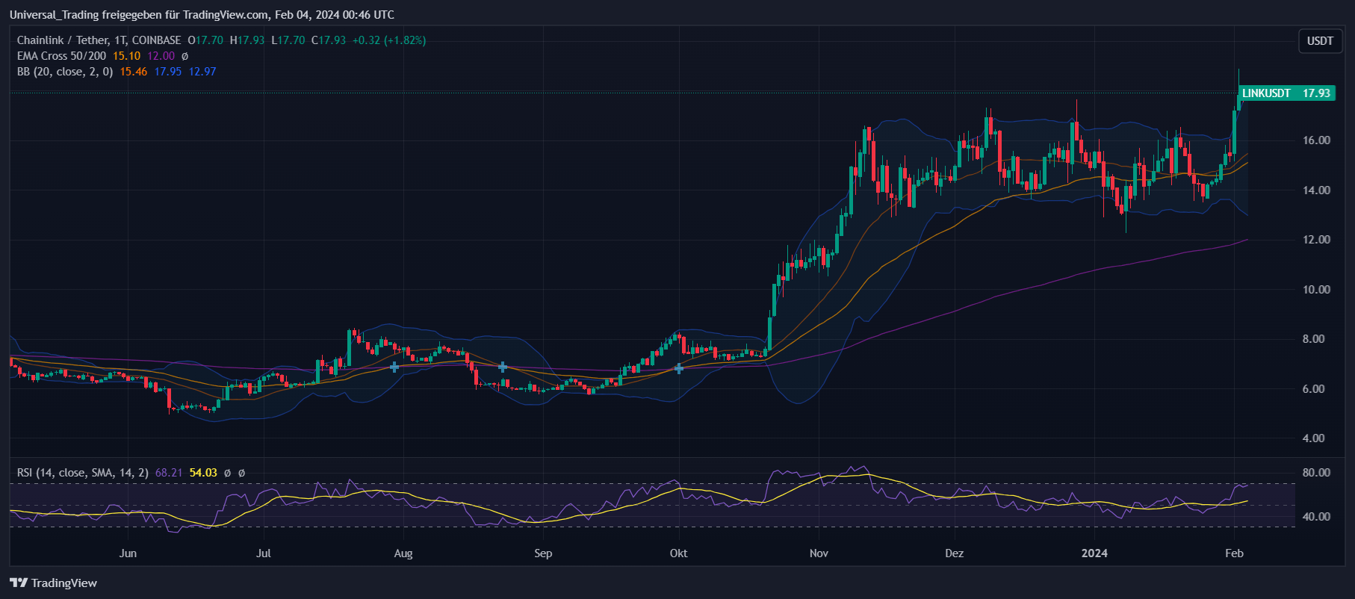Select the Chainlink / Tether symbol title
The image size is (1355, 599).
pos(99,40)
